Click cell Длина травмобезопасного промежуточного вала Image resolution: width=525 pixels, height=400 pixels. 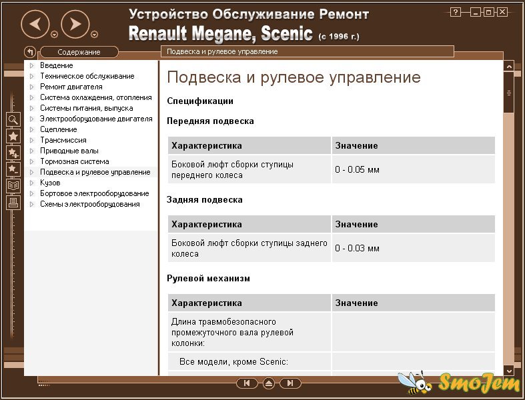pos(249,332)
